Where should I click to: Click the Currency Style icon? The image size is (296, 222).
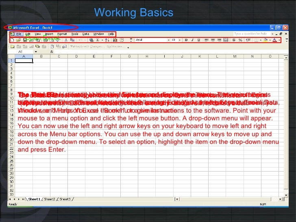pyautogui.click(x=234, y=40)
